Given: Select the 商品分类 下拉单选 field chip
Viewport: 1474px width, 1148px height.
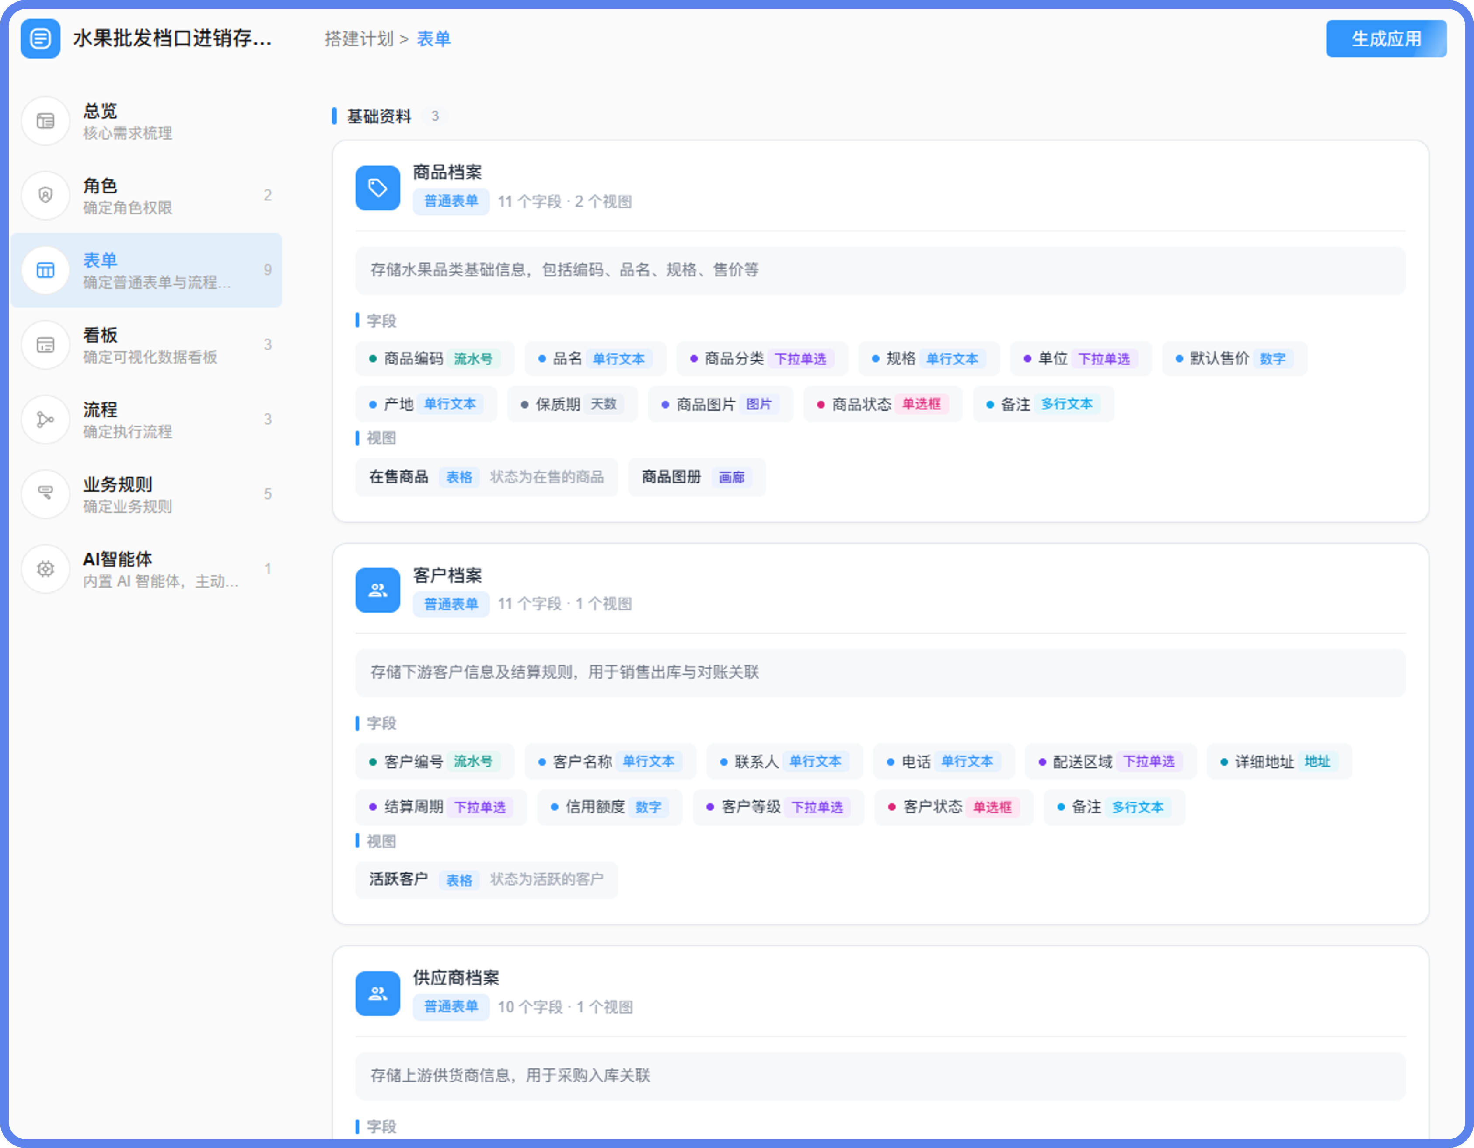Looking at the screenshot, I should pos(762,358).
